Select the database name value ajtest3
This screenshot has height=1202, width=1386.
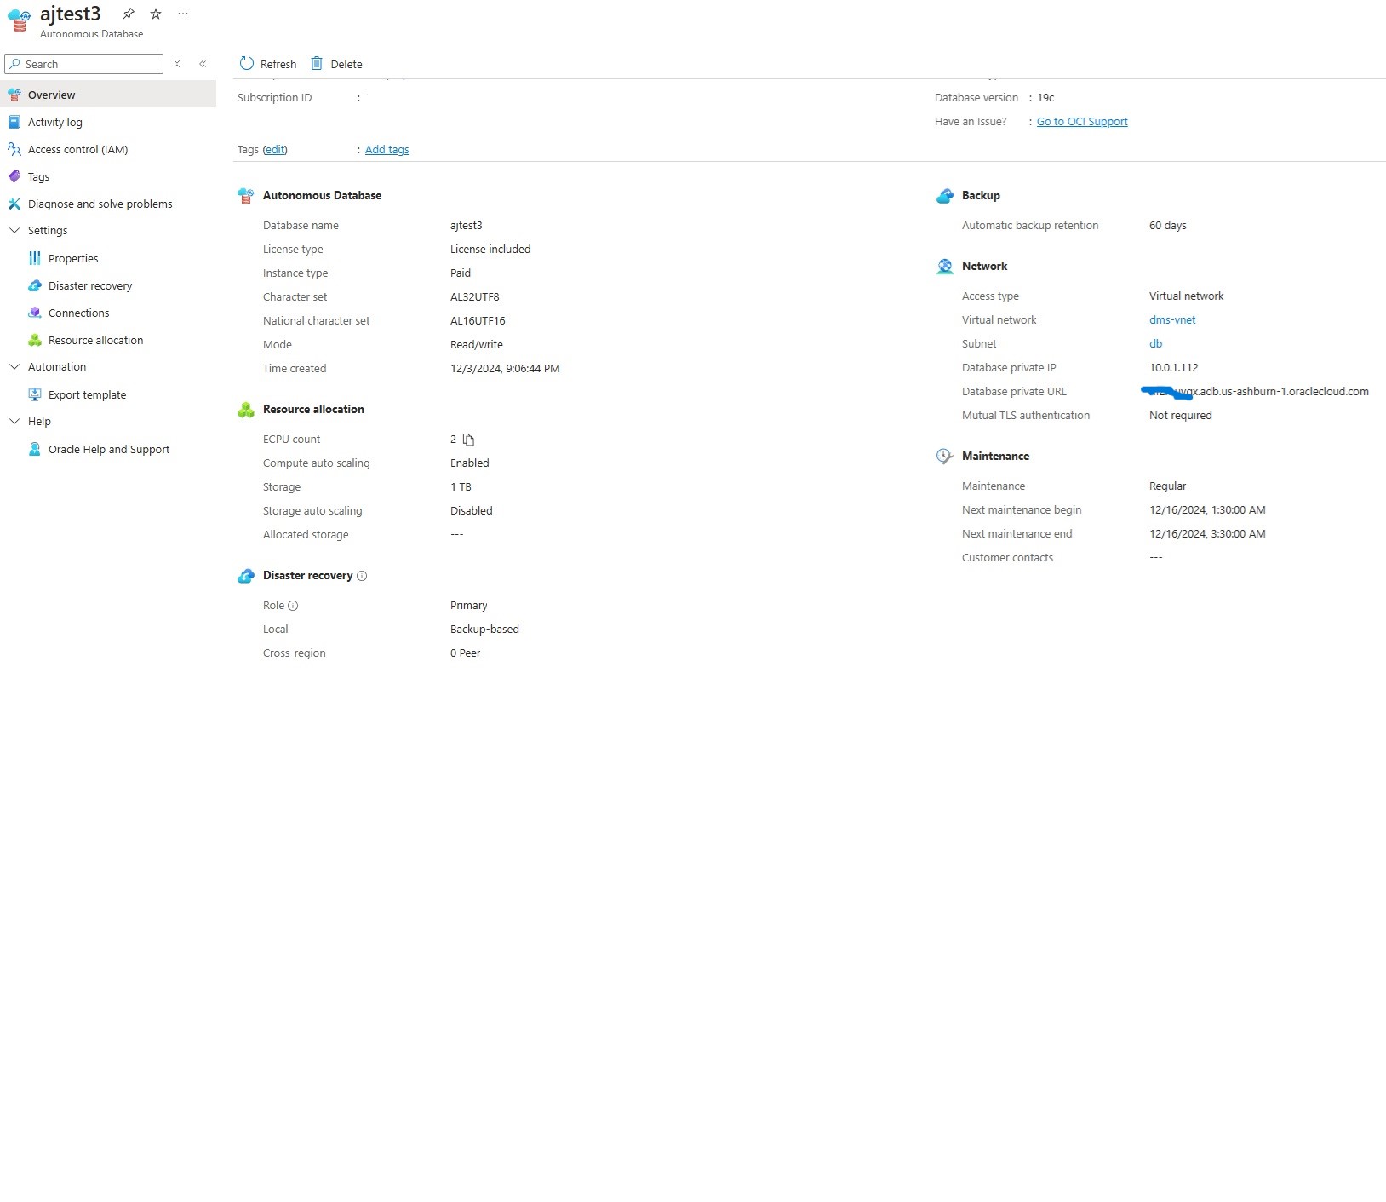coord(467,226)
